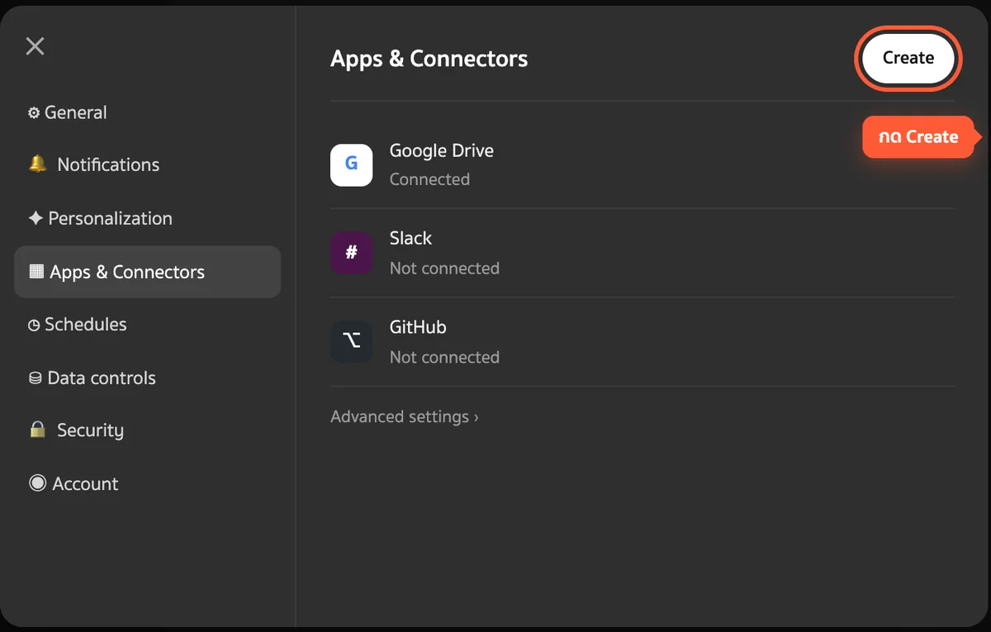Click the GitHub logo icon
991x632 pixels.
(352, 341)
